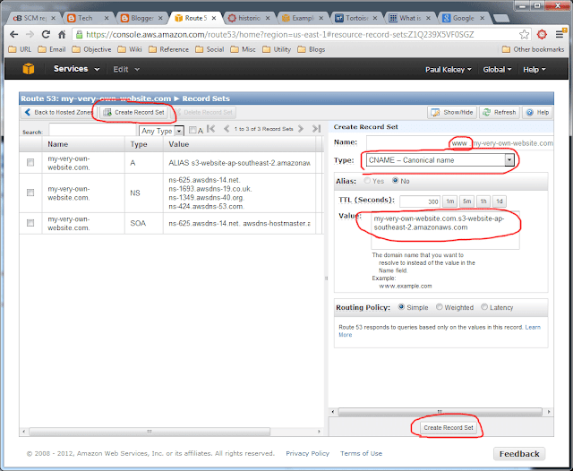Go to next page of record sets
This screenshot has height=471, width=573.
[x=301, y=129]
